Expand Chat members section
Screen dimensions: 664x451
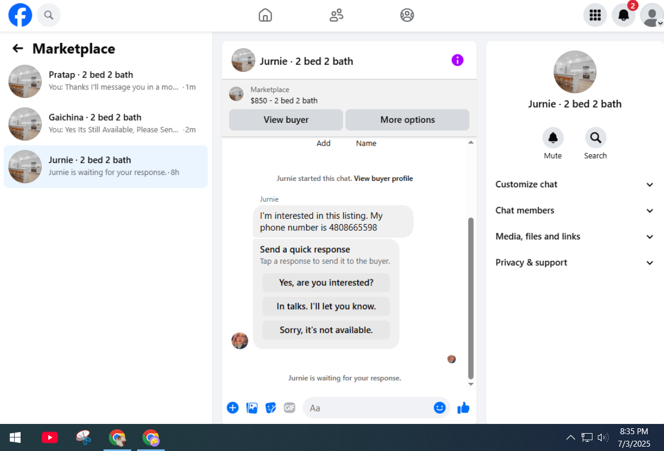pos(575,211)
